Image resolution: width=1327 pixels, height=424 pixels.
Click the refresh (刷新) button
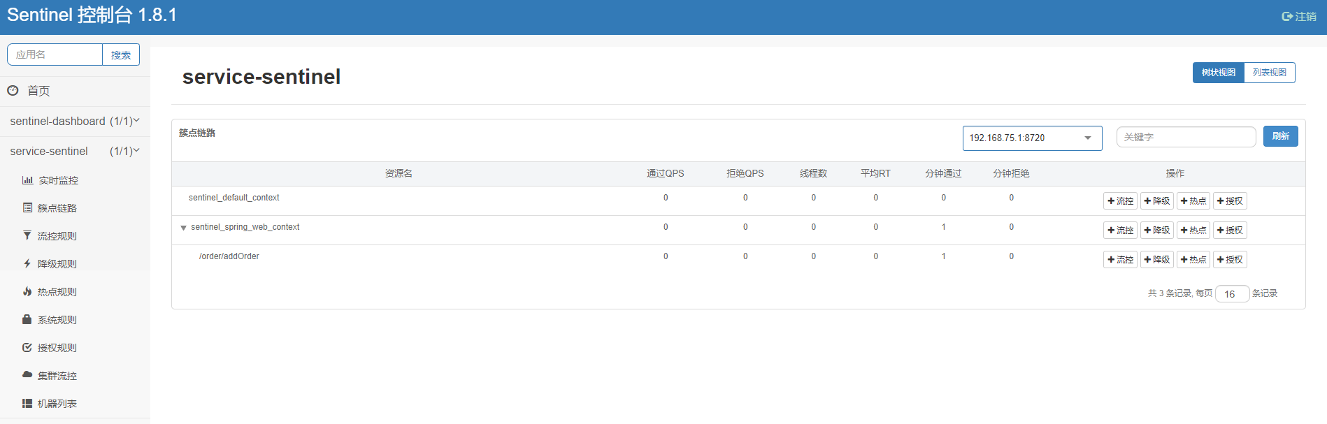coord(1280,136)
